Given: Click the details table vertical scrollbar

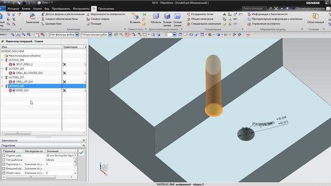Looking at the screenshot, I should tap(76, 162).
